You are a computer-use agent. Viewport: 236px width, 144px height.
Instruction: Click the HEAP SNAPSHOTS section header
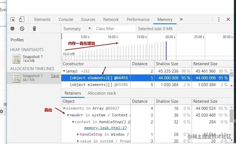point(27,50)
